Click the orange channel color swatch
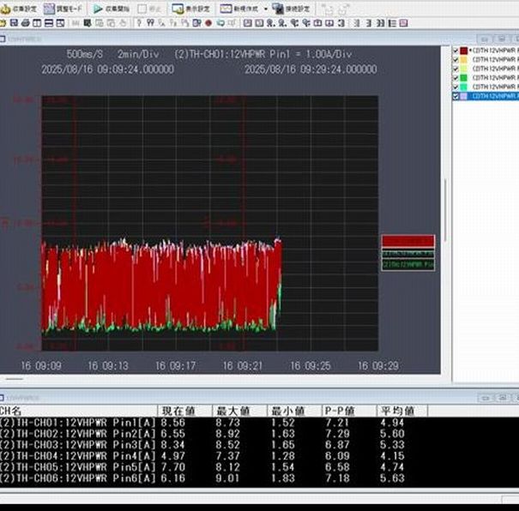This screenshot has width=519, height=511. point(464,59)
